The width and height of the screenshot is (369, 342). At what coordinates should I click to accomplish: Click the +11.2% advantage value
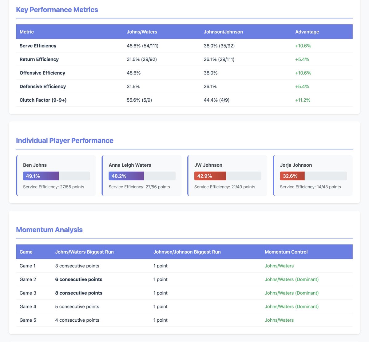click(x=303, y=100)
